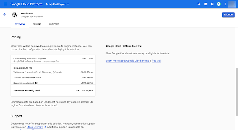Viewport: 238px width, 130px height.
Task: Open the search magnifier icon
Action: point(199,4)
